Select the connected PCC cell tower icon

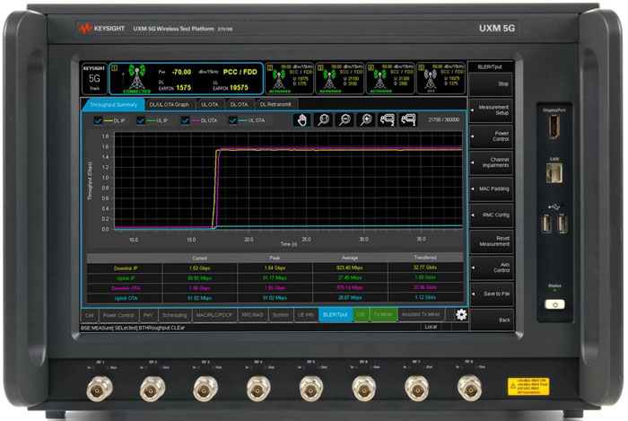click(137, 77)
